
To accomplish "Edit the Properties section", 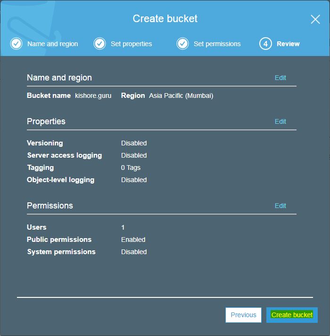I will [x=280, y=121].
